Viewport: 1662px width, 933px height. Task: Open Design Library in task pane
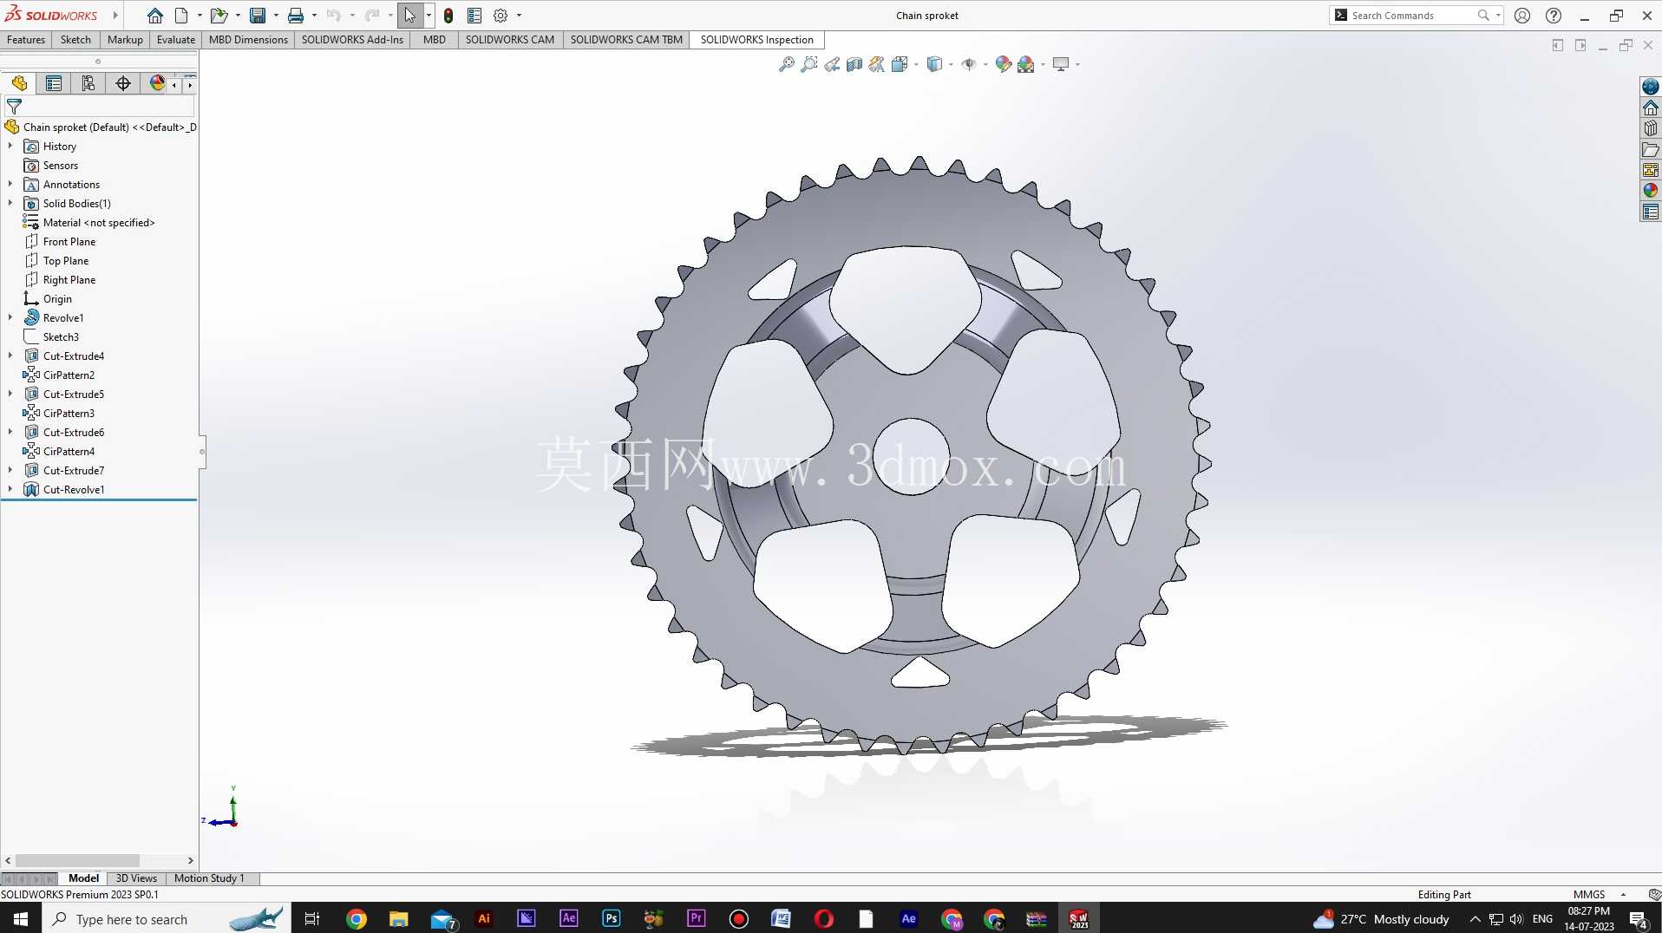[1651, 128]
